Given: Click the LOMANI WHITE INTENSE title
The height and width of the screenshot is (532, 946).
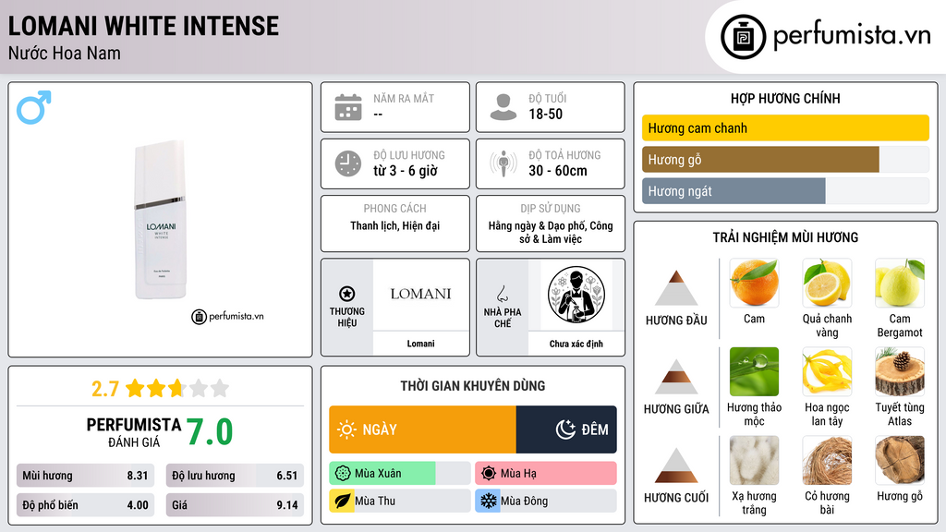Looking at the screenshot, I should coord(143,26).
